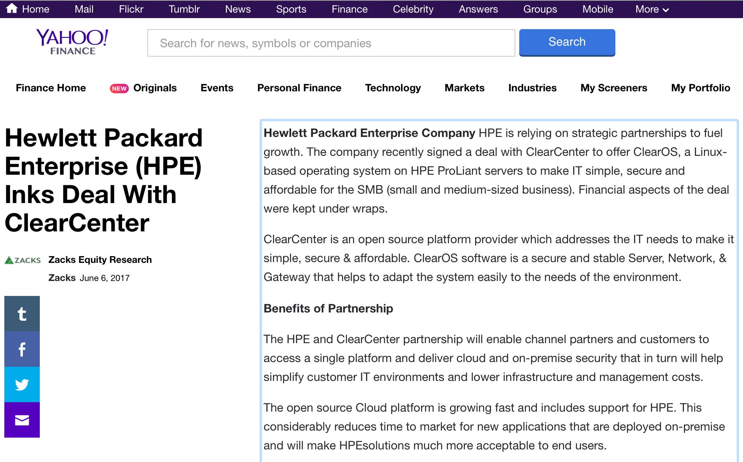Click the NEW badge beside Originals
The image size is (743, 462).
119,88
